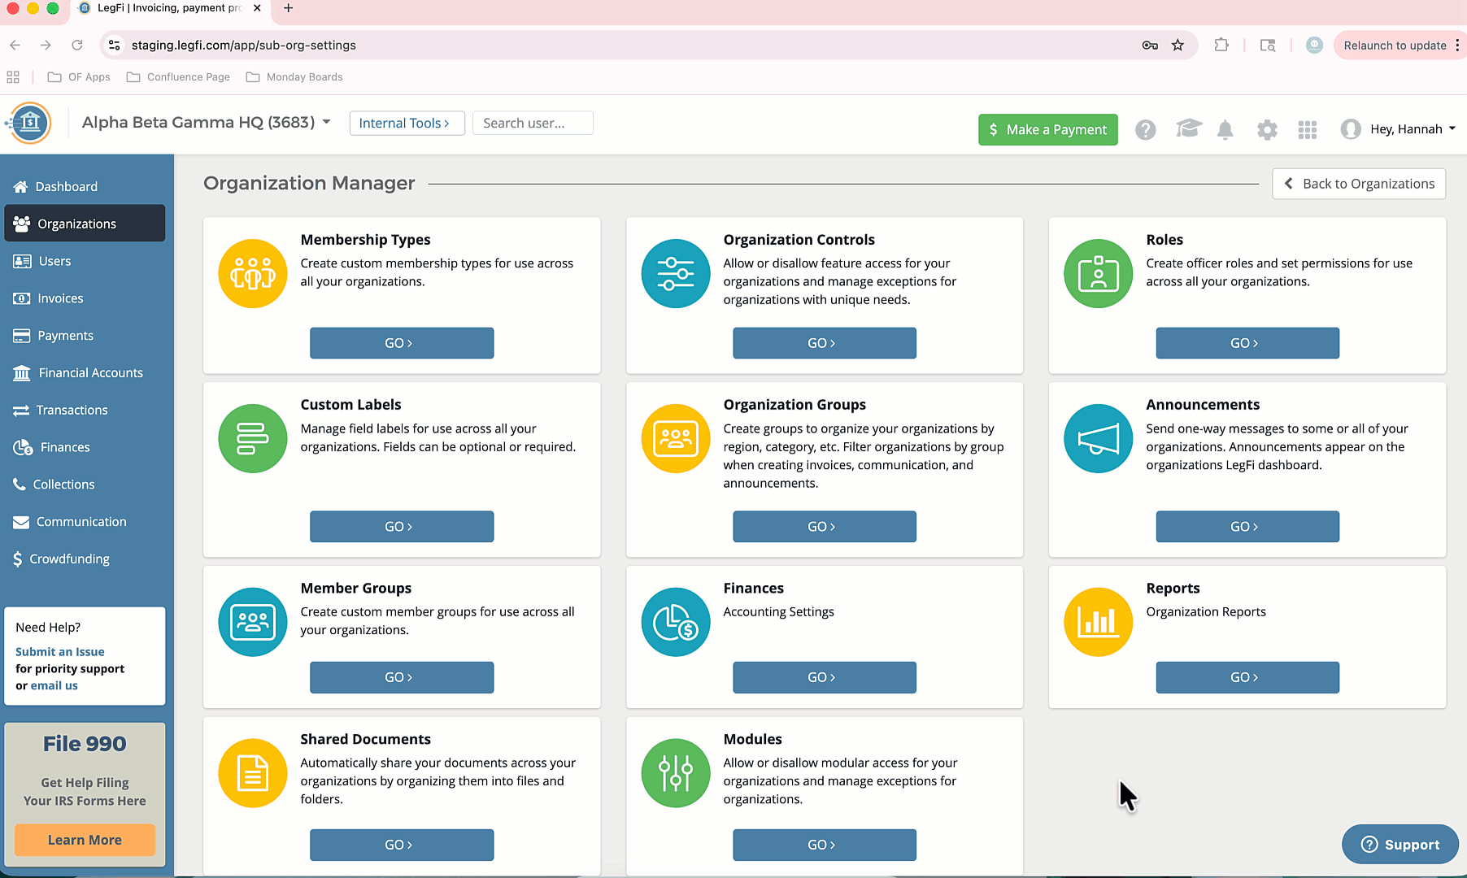Click the notification bell icon
Screen dimensions: 1467x878
(x=1225, y=130)
